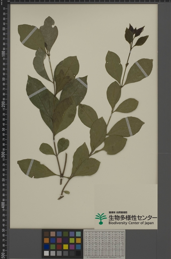
Task: Click the cut stem base with white tie
Action: coord(61,197)
